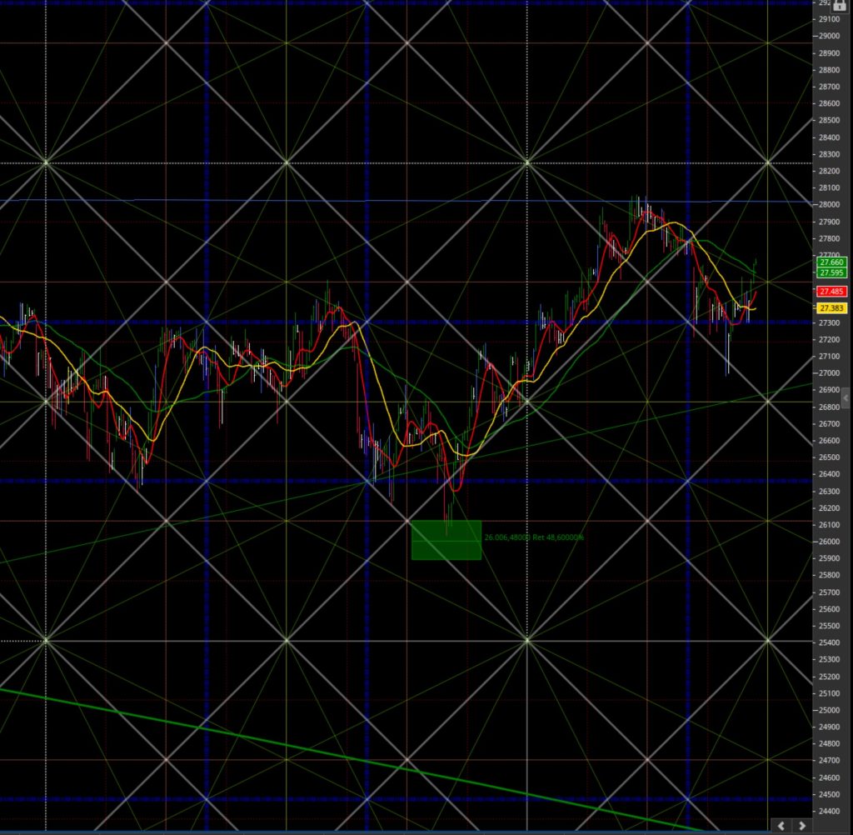This screenshot has width=853, height=835.
Task: Select the red 27.485 price label
Action: point(832,292)
